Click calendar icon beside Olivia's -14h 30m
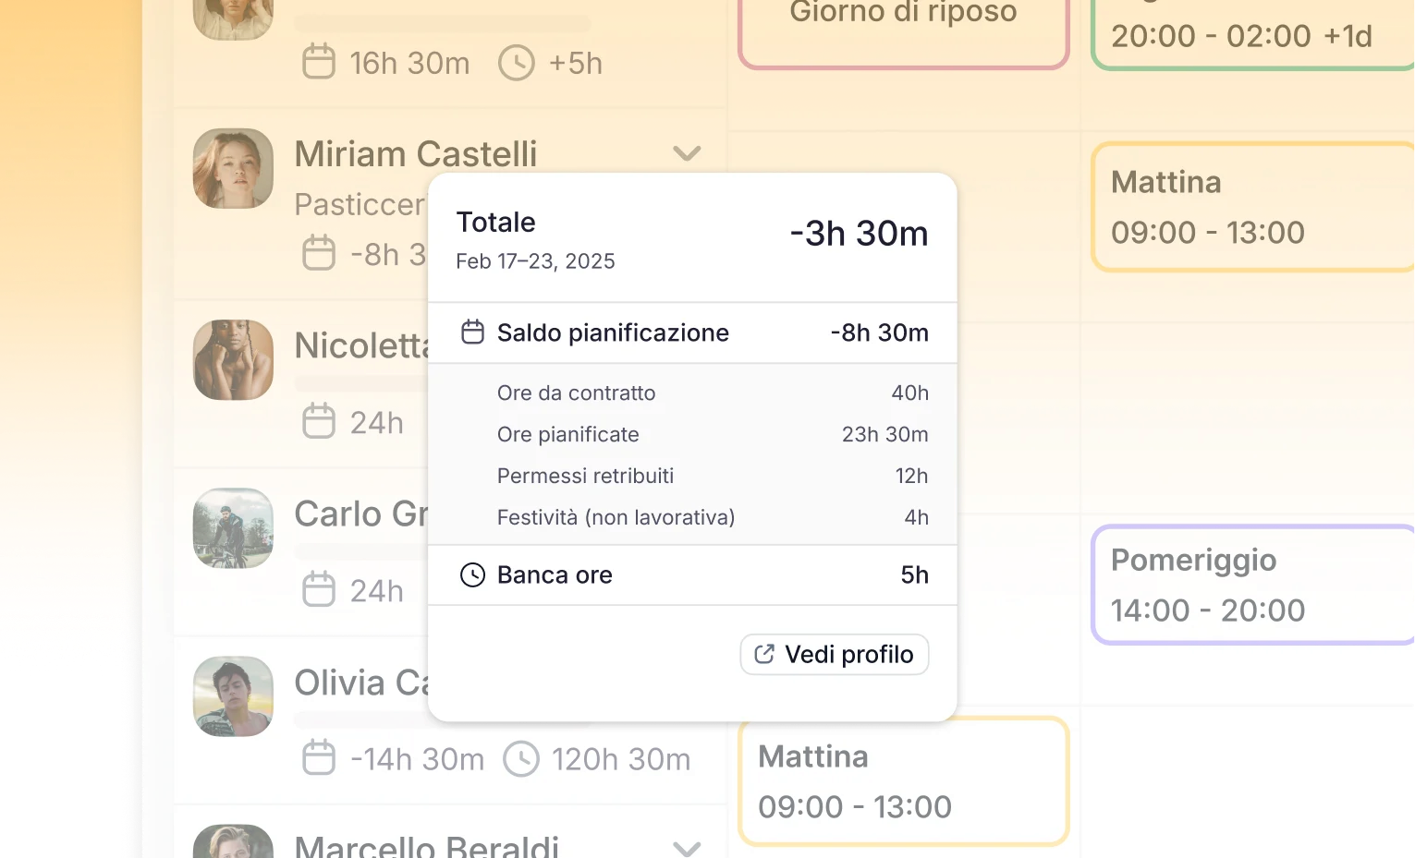Screen dimensions: 1415x858 pyautogui.click(x=319, y=758)
